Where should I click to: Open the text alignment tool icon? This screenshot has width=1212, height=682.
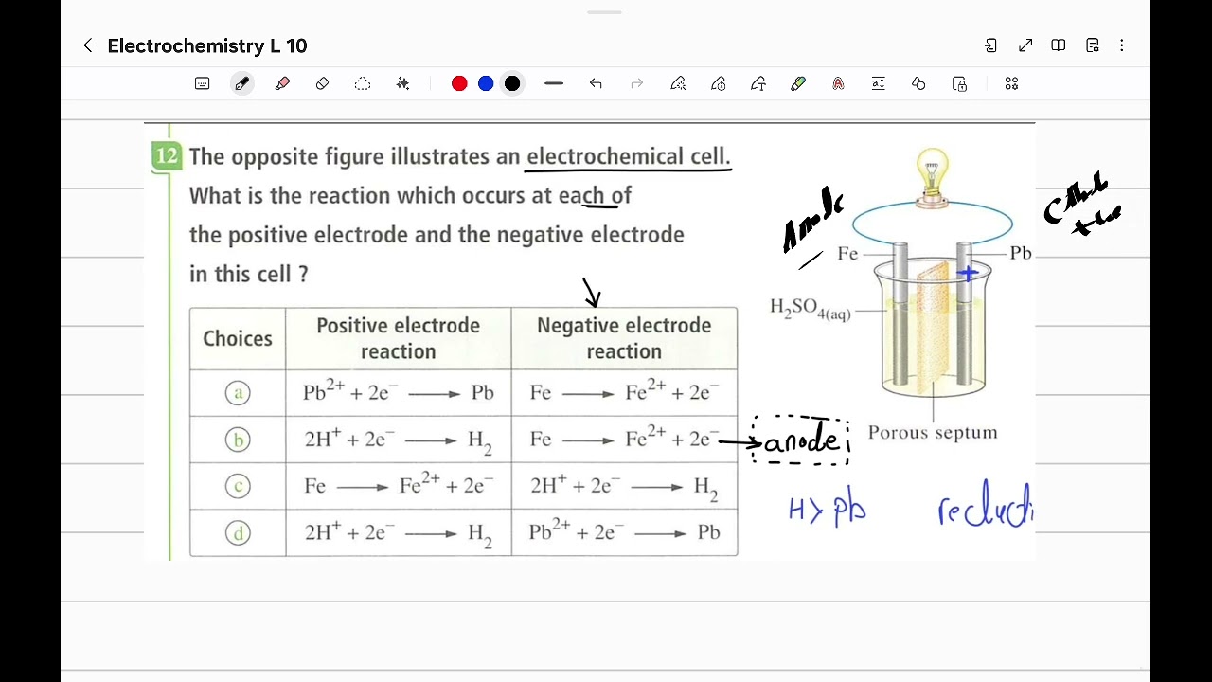(879, 83)
